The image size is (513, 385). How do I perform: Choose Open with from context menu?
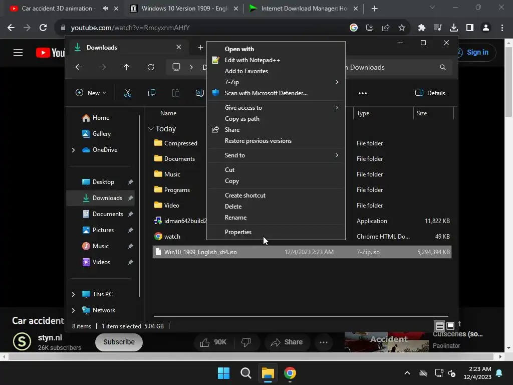[276, 49]
